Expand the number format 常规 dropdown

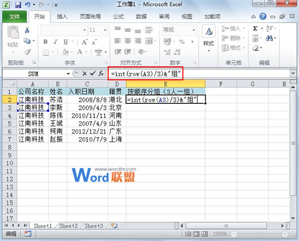coord(193,30)
